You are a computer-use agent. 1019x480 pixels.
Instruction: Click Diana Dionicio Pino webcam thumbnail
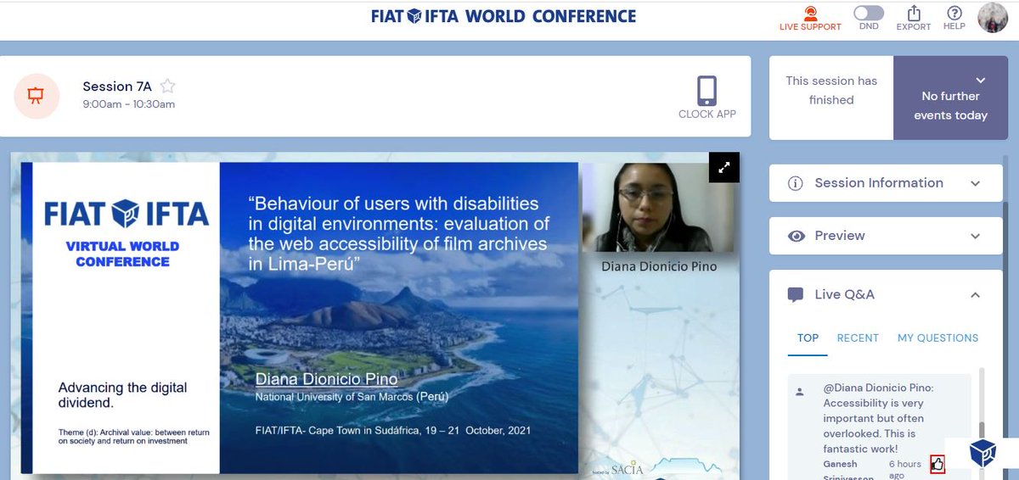pyautogui.click(x=659, y=208)
